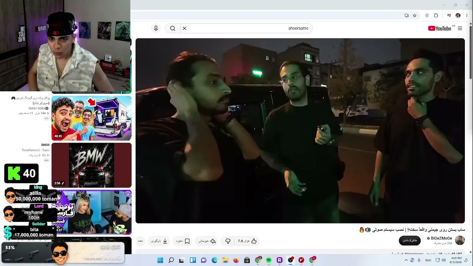Click the Chrome profile avatar
The height and width of the screenshot is (266, 473).
click(458, 16)
